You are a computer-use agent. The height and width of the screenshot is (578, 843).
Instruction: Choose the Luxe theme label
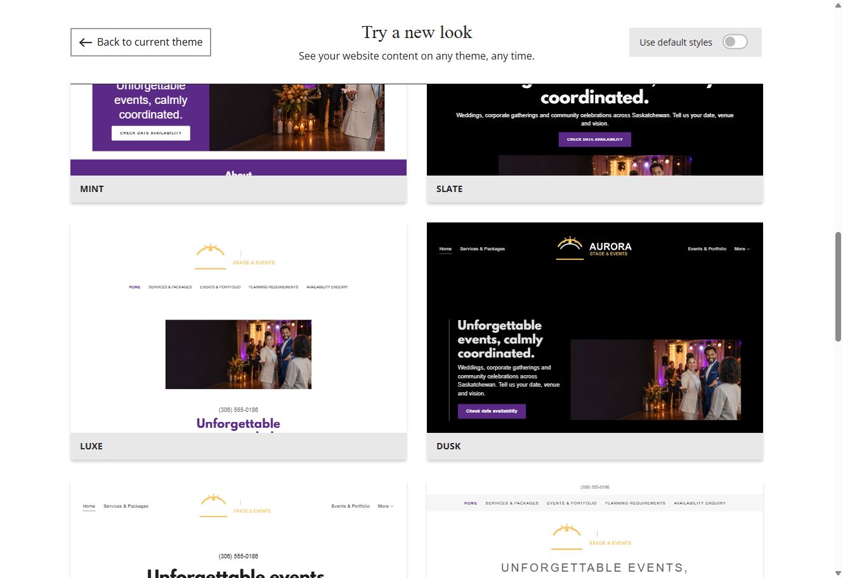91,446
